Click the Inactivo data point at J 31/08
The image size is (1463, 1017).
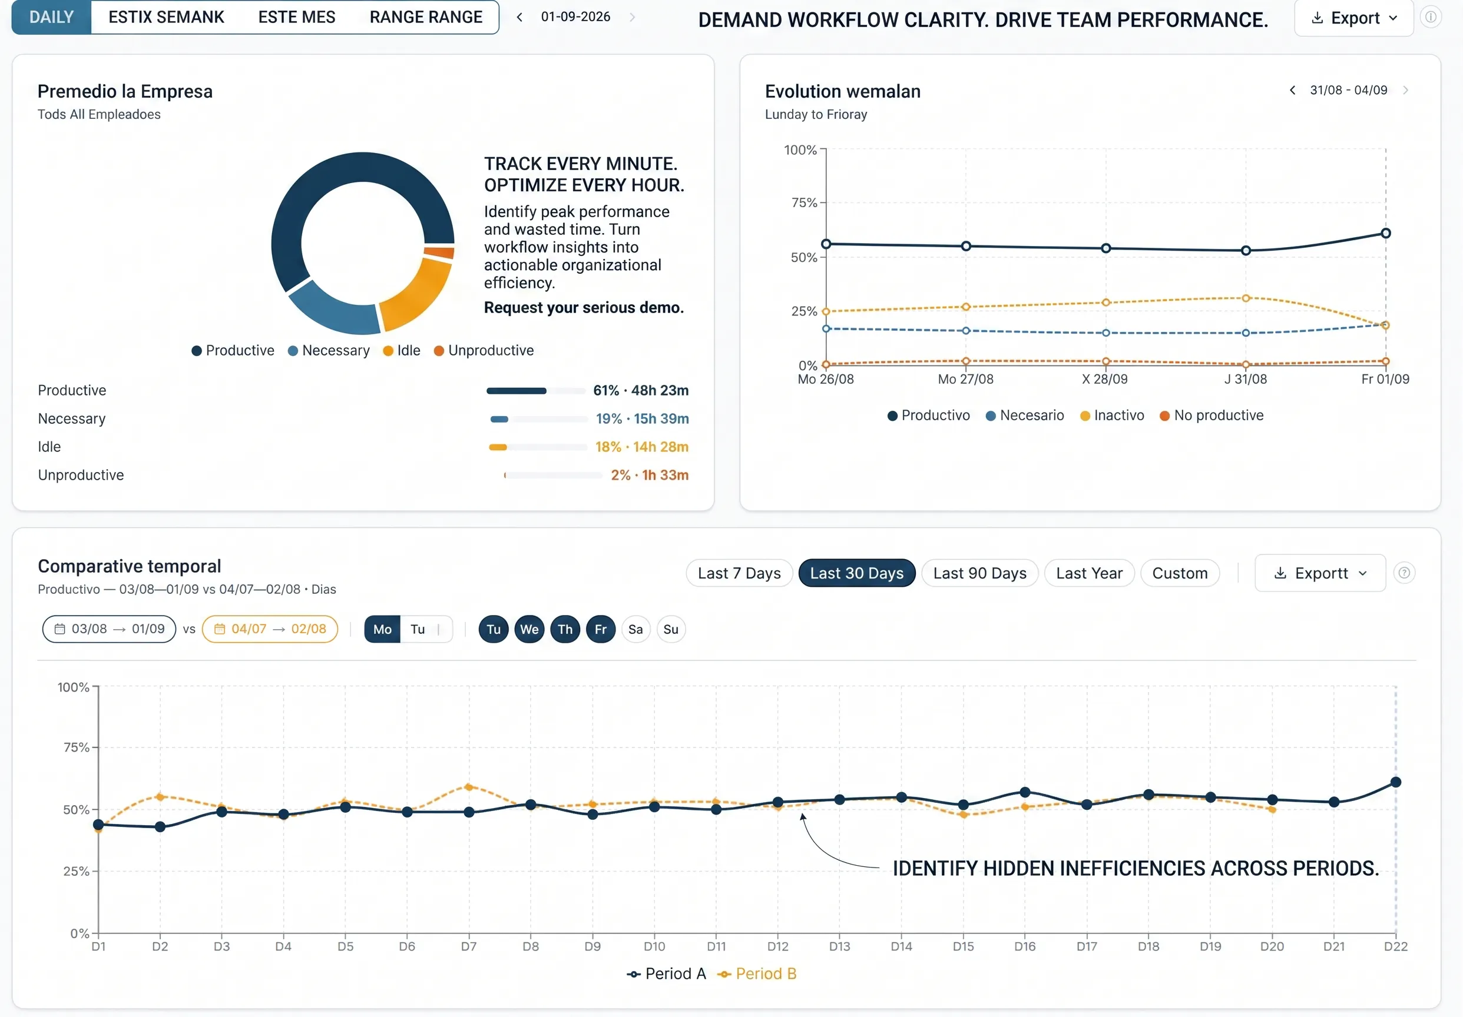(1246, 298)
